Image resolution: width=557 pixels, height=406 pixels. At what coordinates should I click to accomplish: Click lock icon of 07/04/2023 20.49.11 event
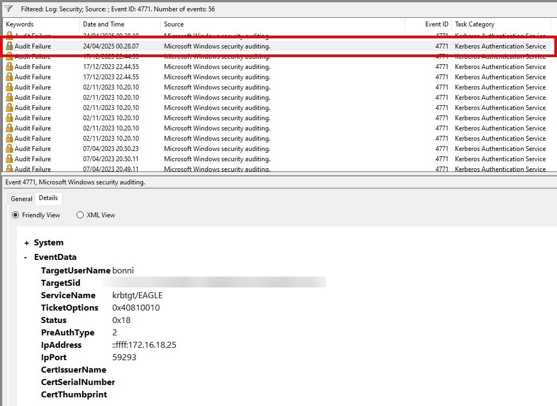click(9, 169)
